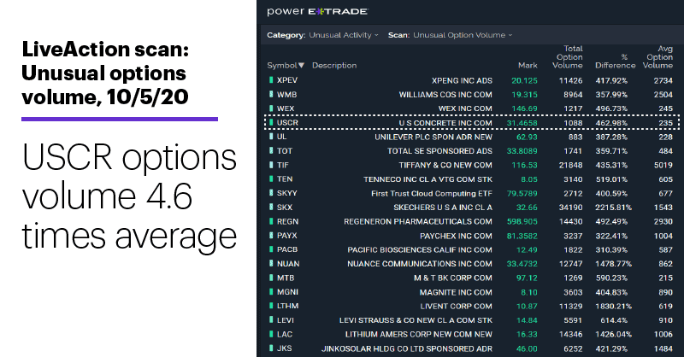The image size is (684, 357).
Task: Click the green marker beside PACB
Action: coord(271,249)
